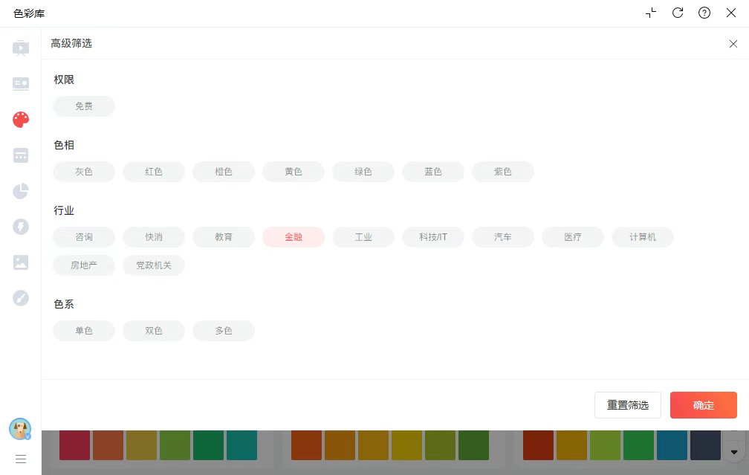749x475 pixels.
Task: Select the 医疗 industry filter
Action: tap(573, 237)
